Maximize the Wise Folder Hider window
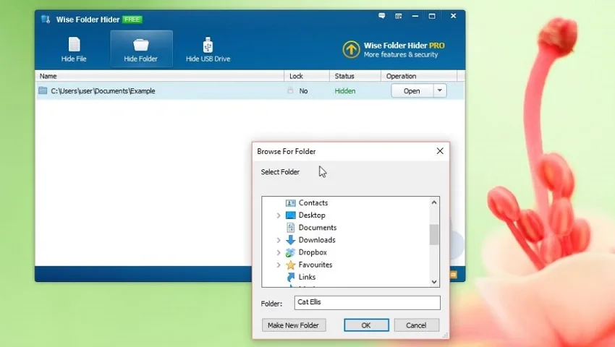 click(x=432, y=16)
